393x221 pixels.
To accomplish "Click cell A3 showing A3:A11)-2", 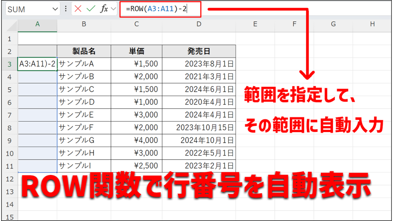I will coord(37,64).
